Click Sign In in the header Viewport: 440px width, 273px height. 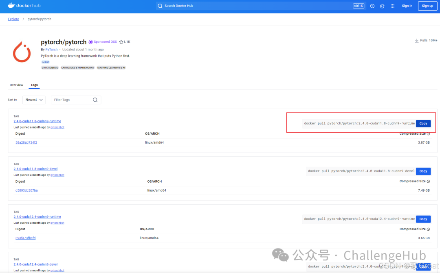(407, 6)
